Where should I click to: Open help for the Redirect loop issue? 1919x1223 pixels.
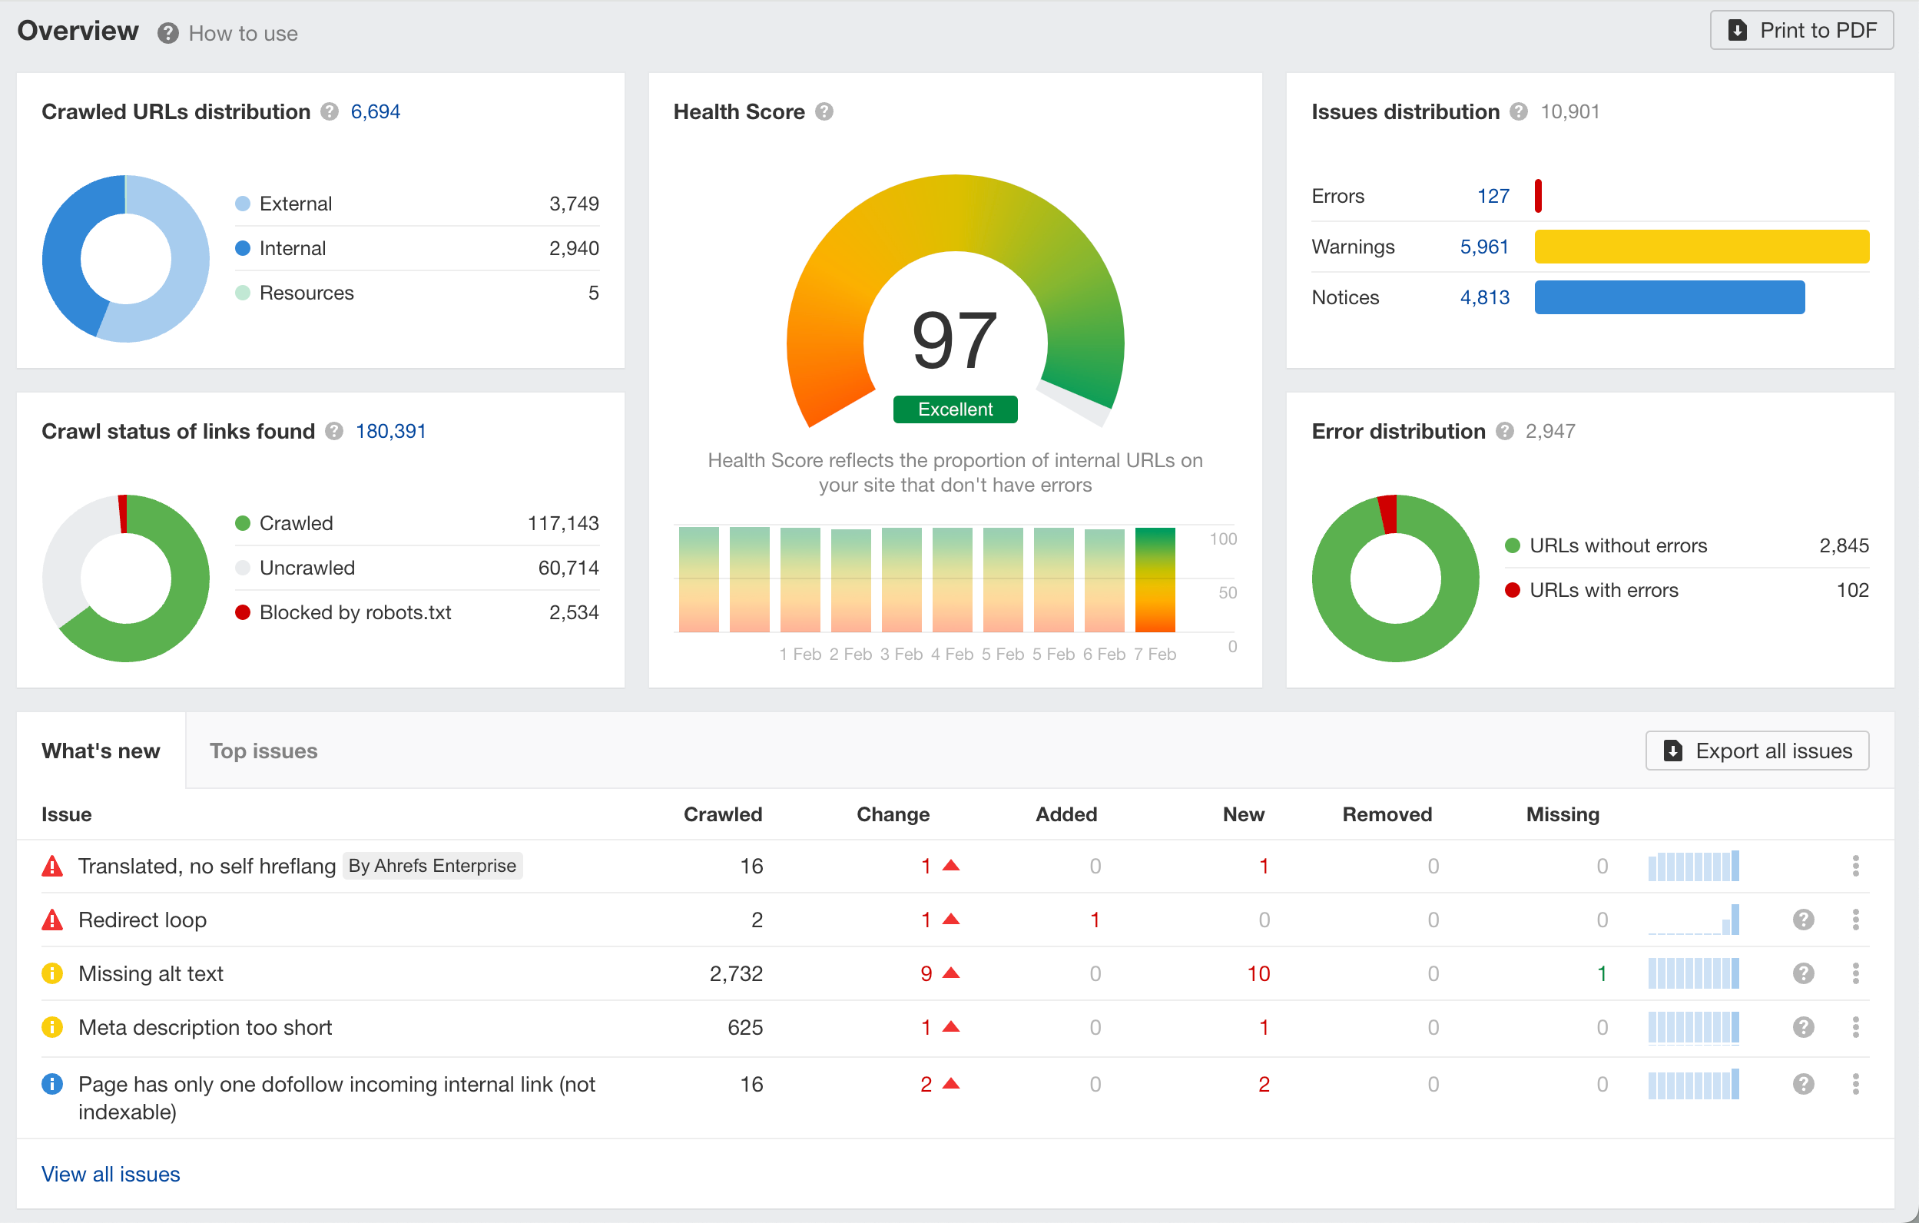pyautogui.click(x=1805, y=920)
